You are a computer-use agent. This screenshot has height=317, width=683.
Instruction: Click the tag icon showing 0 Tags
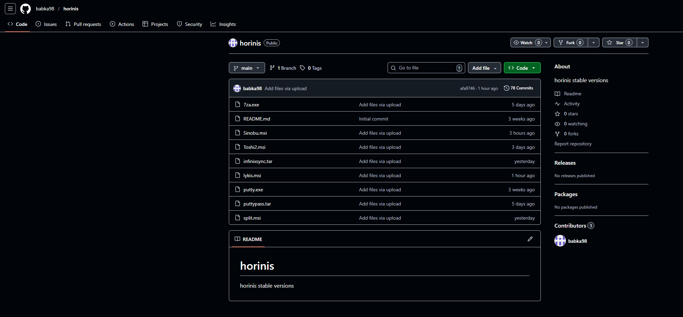coord(302,68)
